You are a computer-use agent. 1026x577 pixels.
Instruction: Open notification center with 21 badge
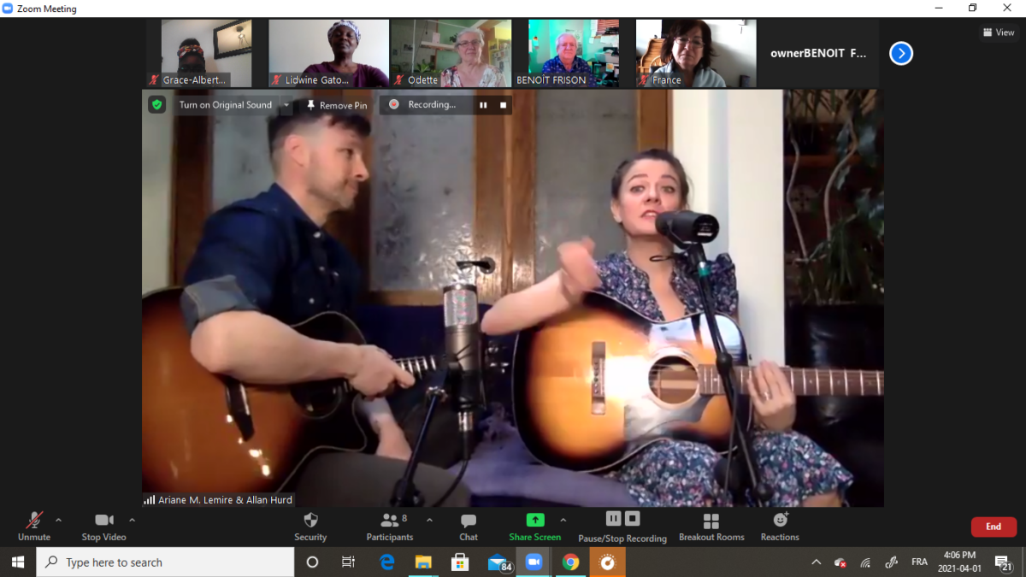tap(1004, 562)
